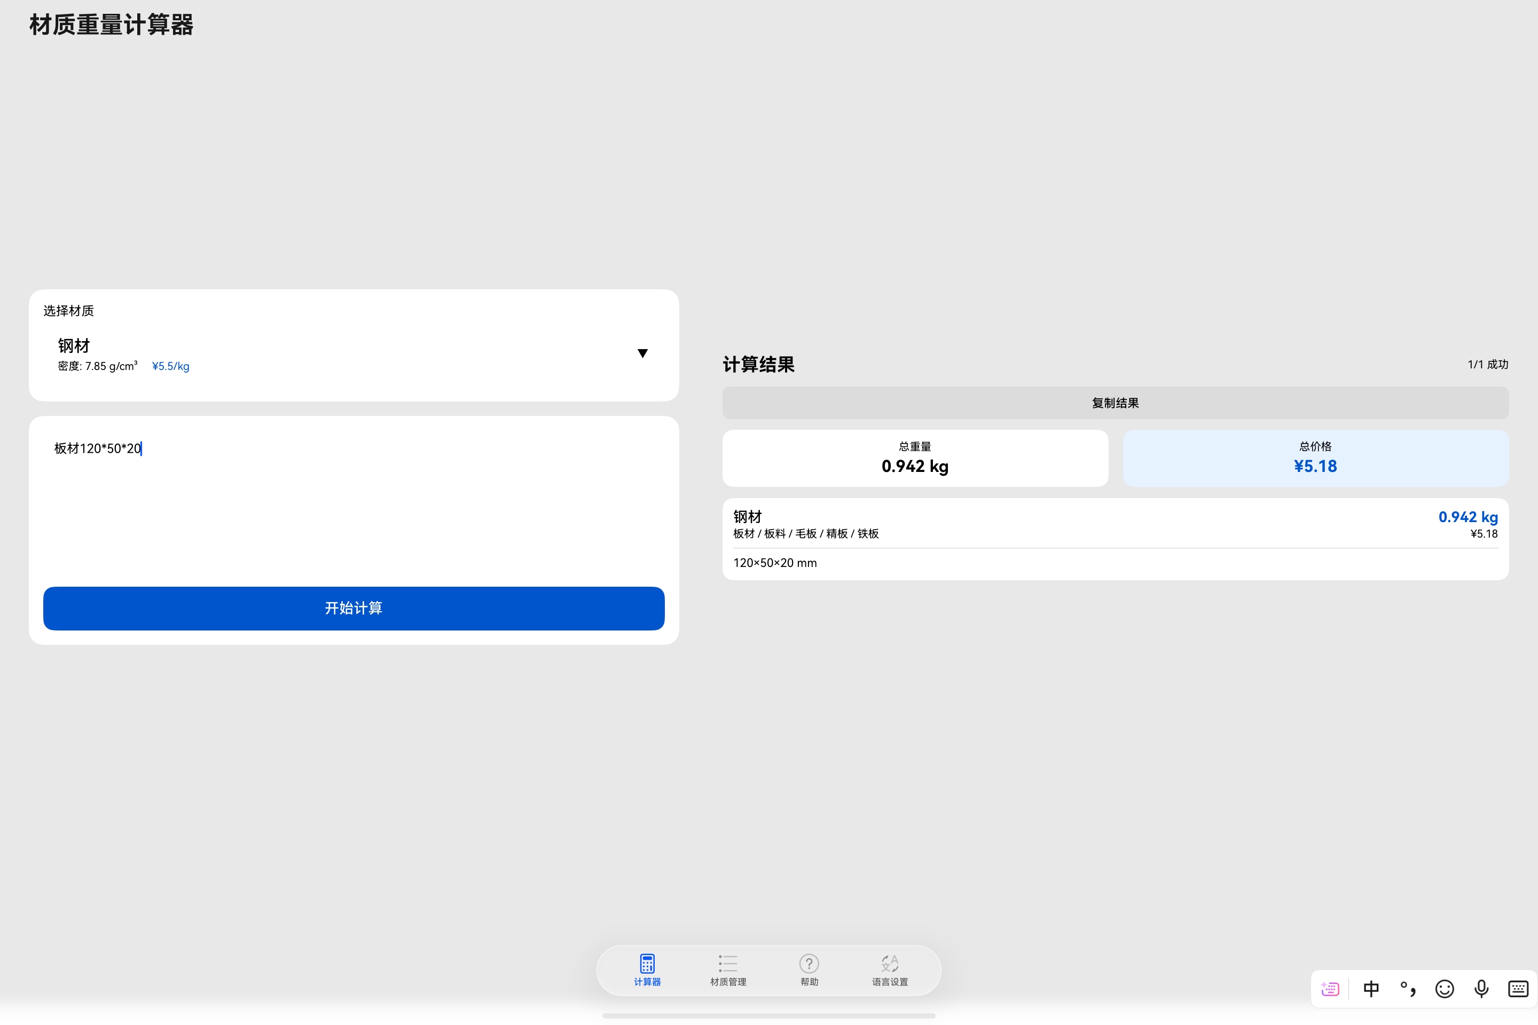Expand the 钢材 material dropdown arrow
Image resolution: width=1538 pixels, height=1025 pixels.
642,353
